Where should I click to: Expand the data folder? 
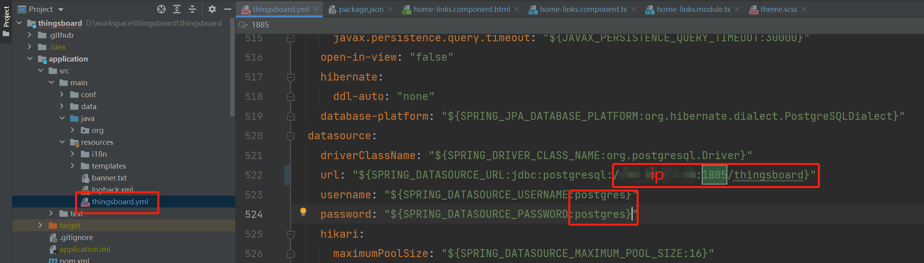[x=62, y=106]
